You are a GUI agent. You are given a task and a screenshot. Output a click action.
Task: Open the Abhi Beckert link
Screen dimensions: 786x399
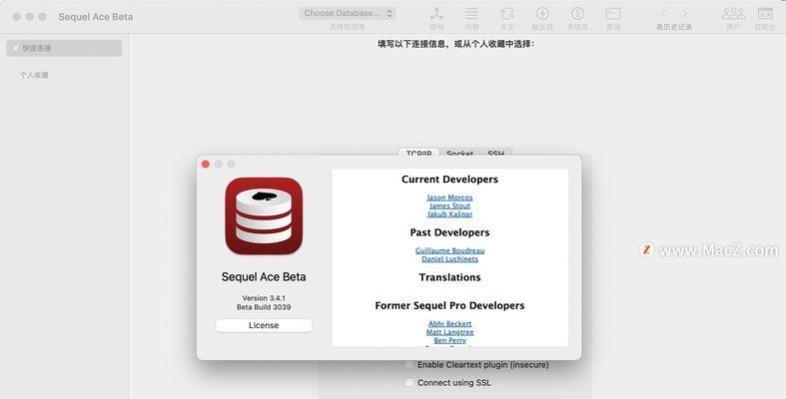point(449,324)
